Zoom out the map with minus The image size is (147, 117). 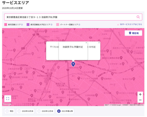(140, 100)
